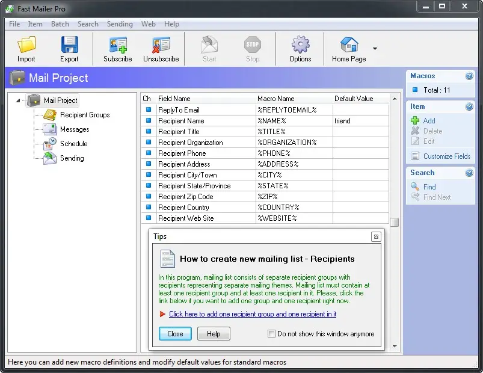483x373 pixels.
Task: Click link to add one recipient group
Action: coord(253,314)
